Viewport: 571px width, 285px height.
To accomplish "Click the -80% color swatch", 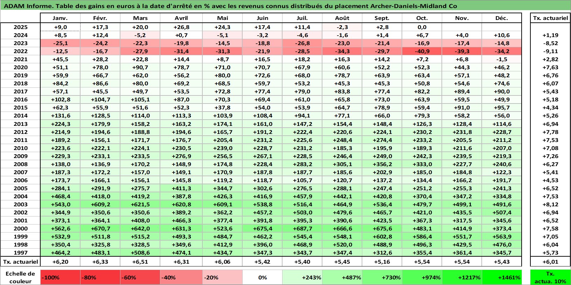I will (100, 277).
